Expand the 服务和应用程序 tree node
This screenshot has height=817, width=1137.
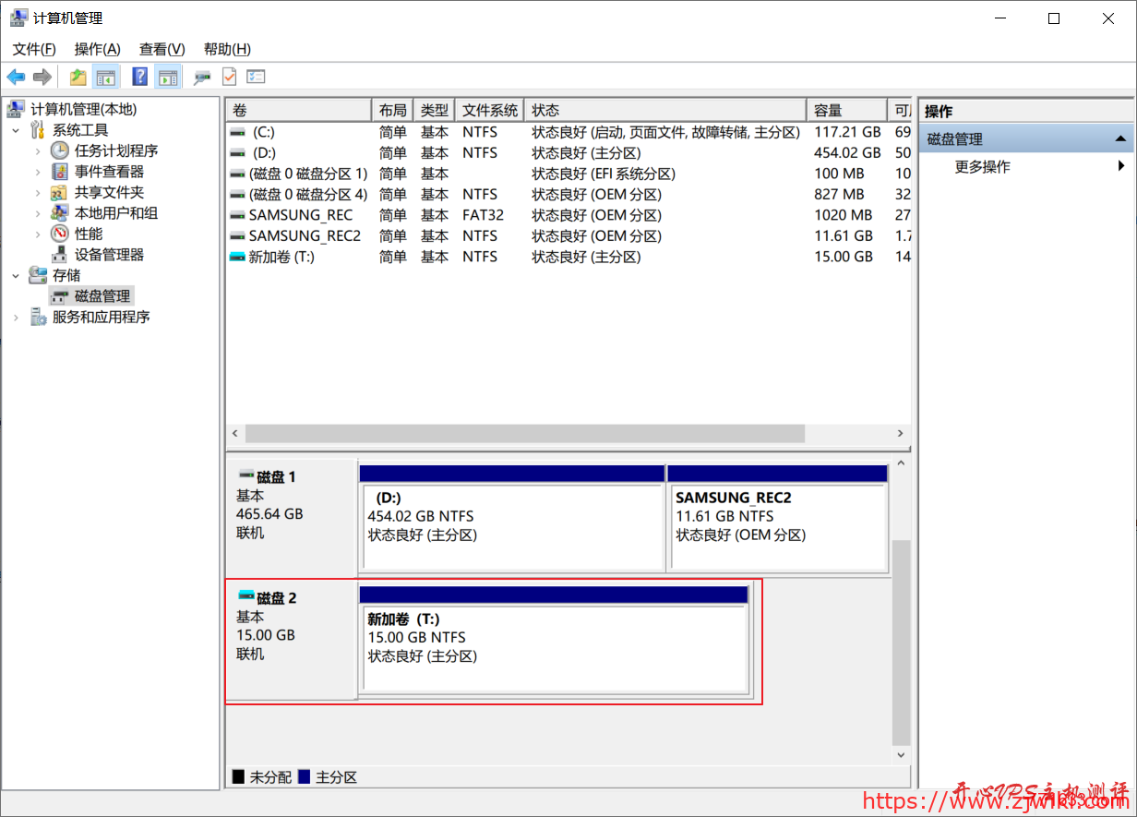click(x=17, y=316)
